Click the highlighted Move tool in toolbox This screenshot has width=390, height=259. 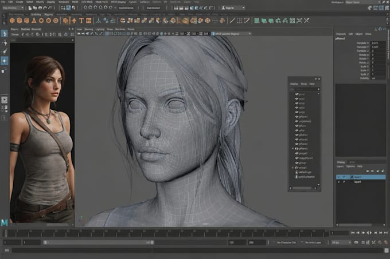[5, 61]
